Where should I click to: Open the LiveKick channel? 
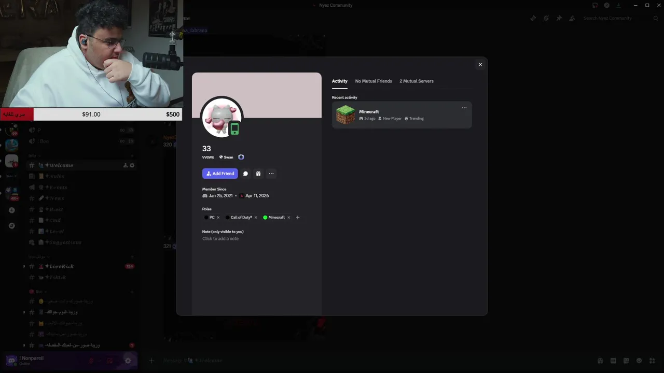coord(81,266)
